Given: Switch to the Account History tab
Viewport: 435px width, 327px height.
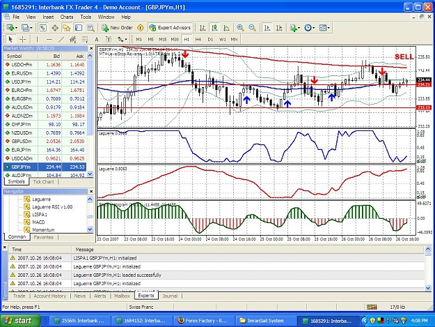Looking at the screenshot, I should (x=50, y=296).
